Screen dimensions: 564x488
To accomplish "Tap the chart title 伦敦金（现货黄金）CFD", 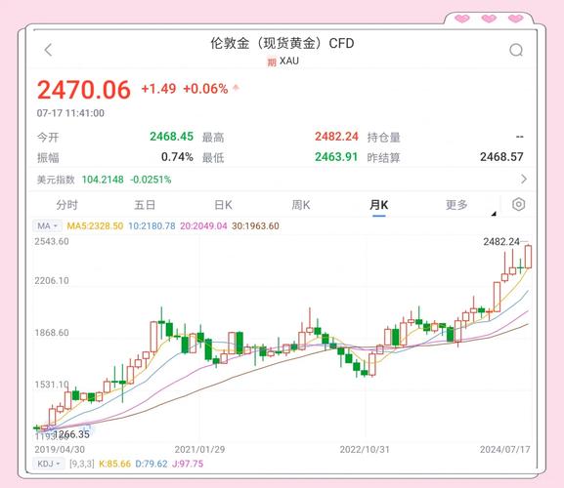I will pyautogui.click(x=282, y=44).
